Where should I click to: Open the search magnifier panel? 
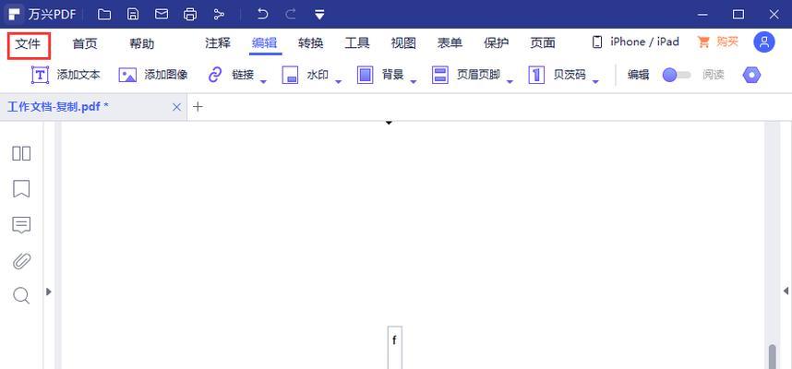coord(21,296)
